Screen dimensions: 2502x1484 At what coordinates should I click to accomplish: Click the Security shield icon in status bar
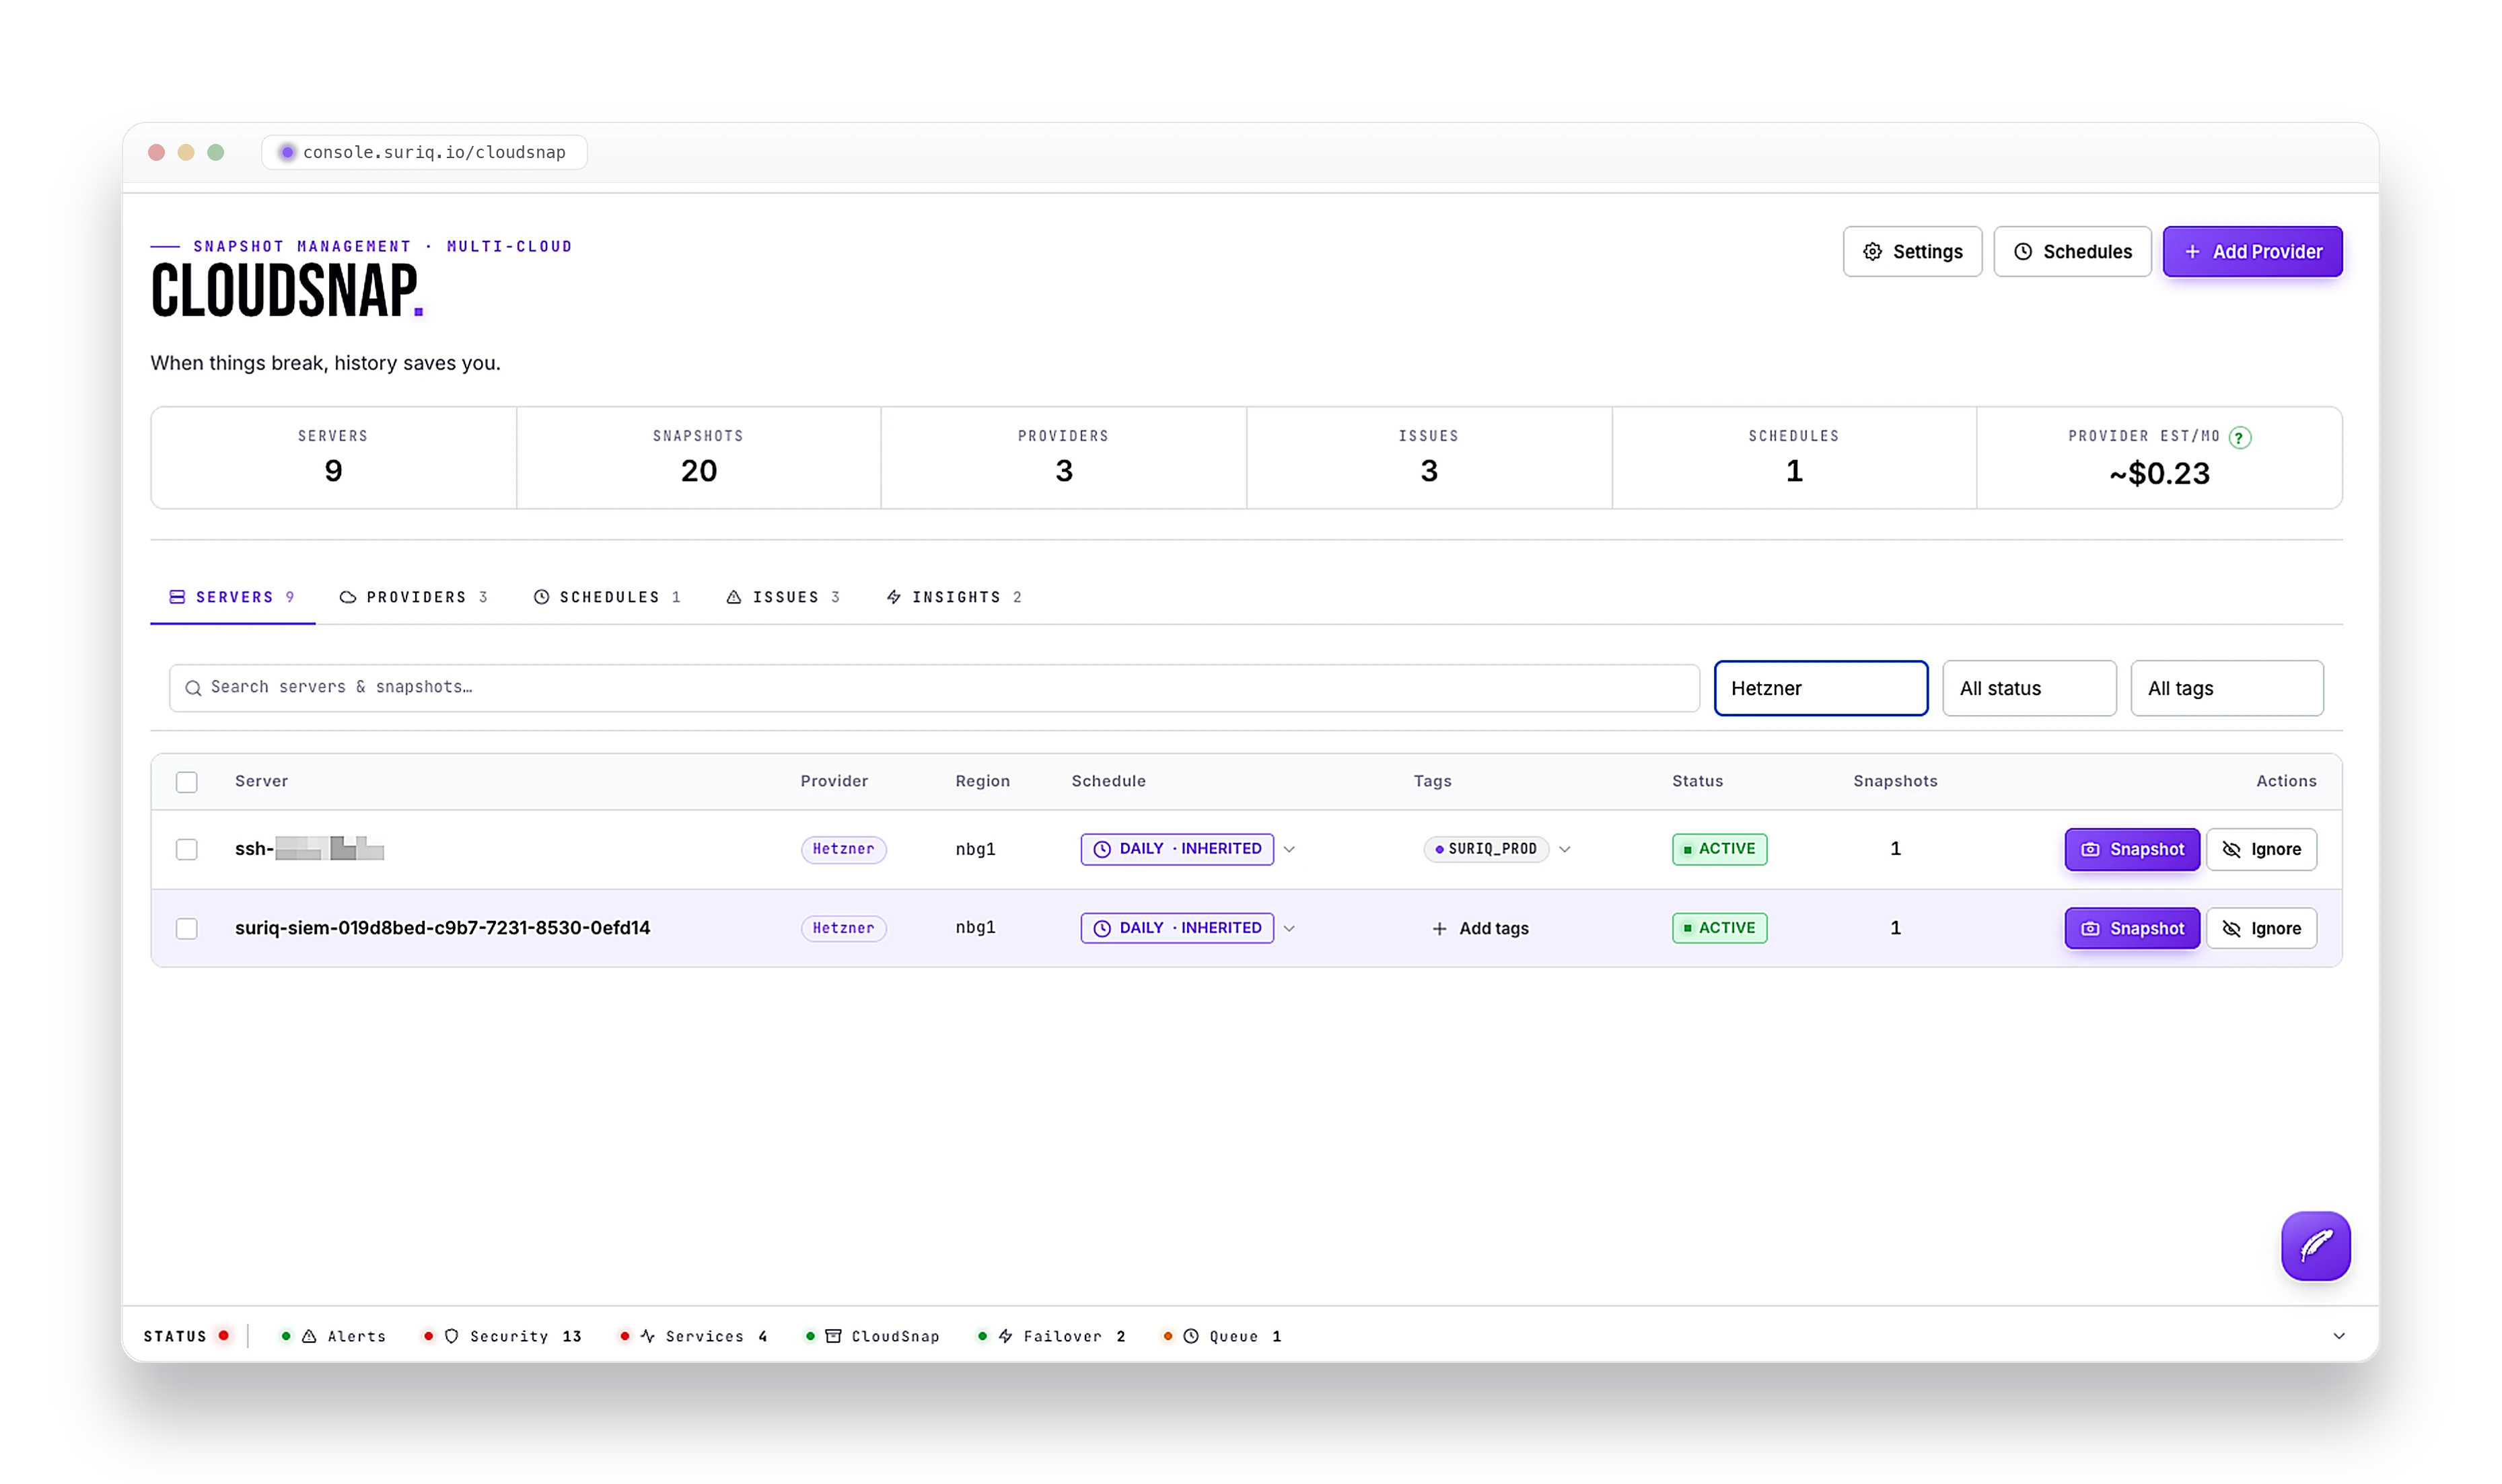tap(451, 1336)
